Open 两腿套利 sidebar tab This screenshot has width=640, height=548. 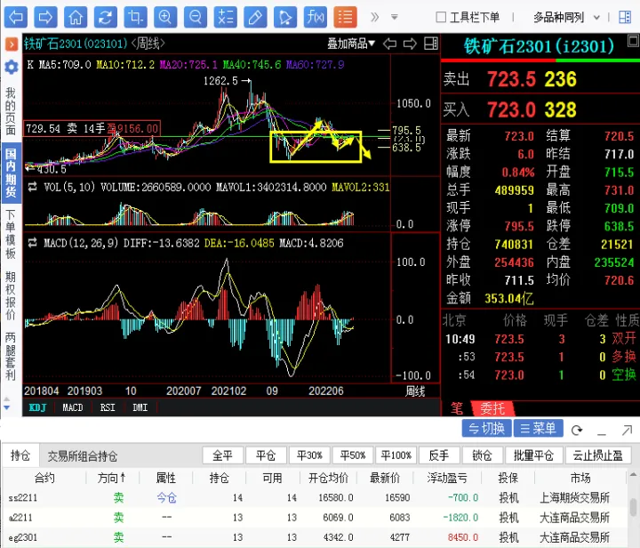coord(11,356)
